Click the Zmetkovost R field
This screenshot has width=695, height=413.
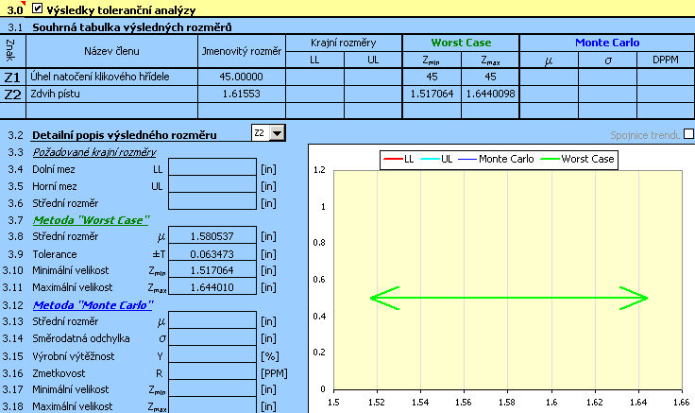click(212, 371)
